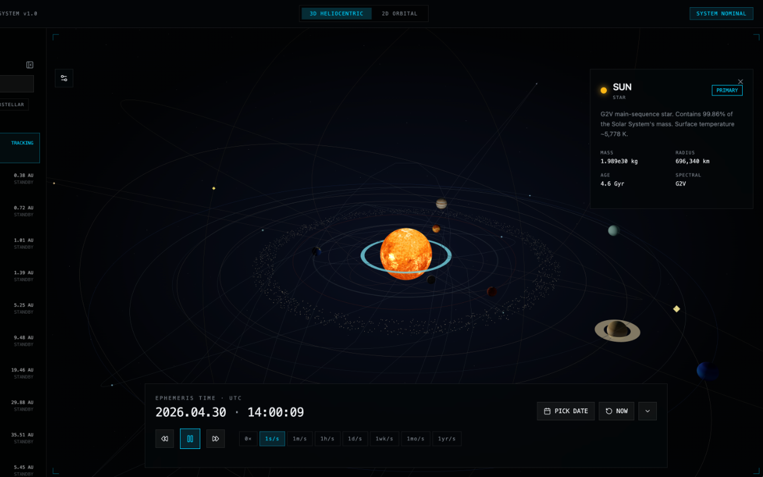
Task: Pause the simulation
Action: [x=190, y=439]
